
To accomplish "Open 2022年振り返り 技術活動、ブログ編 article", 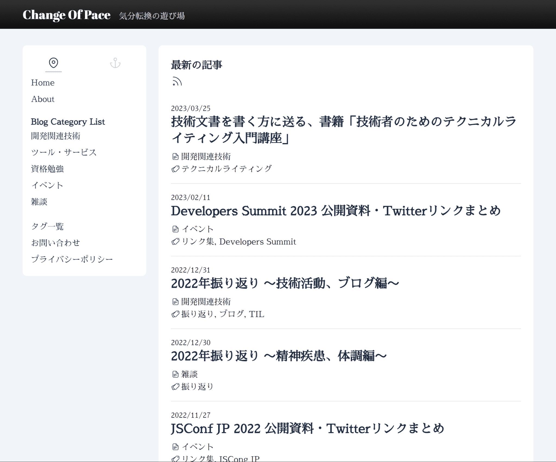I will tap(285, 283).
